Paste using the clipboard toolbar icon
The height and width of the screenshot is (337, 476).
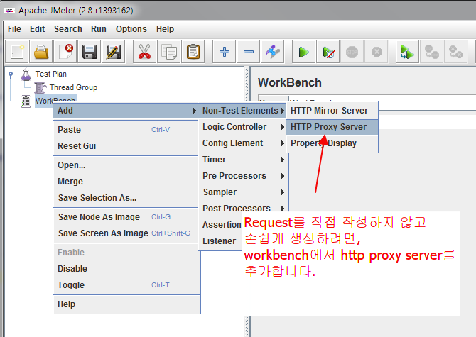tap(193, 52)
